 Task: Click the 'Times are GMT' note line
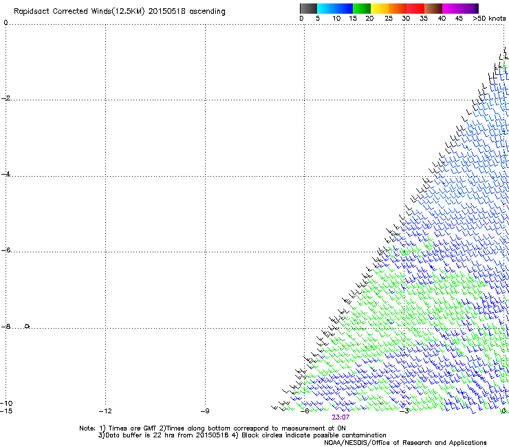(213, 428)
